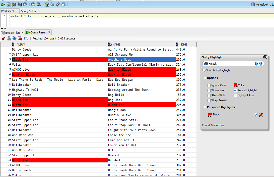Click the SQL link in the results toolbar
Screen dimensions: 274x177
tap(26, 38)
